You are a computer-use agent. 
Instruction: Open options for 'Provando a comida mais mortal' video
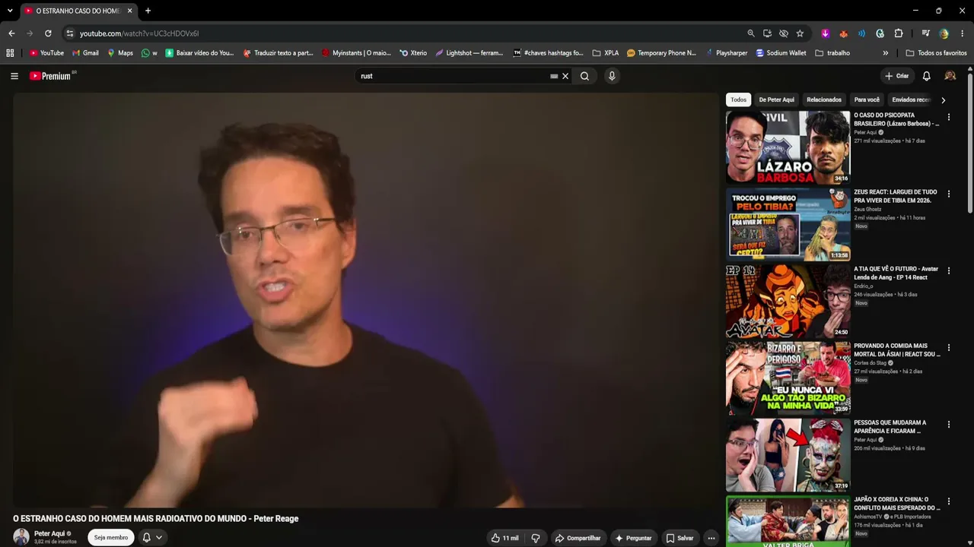[x=948, y=347]
